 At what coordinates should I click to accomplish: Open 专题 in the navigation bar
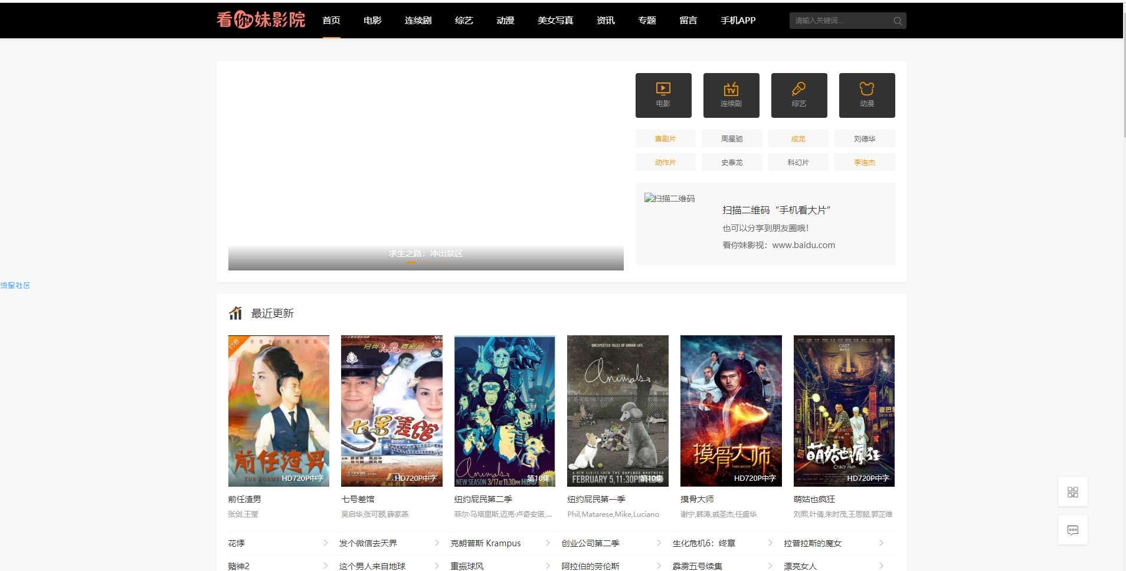point(647,21)
